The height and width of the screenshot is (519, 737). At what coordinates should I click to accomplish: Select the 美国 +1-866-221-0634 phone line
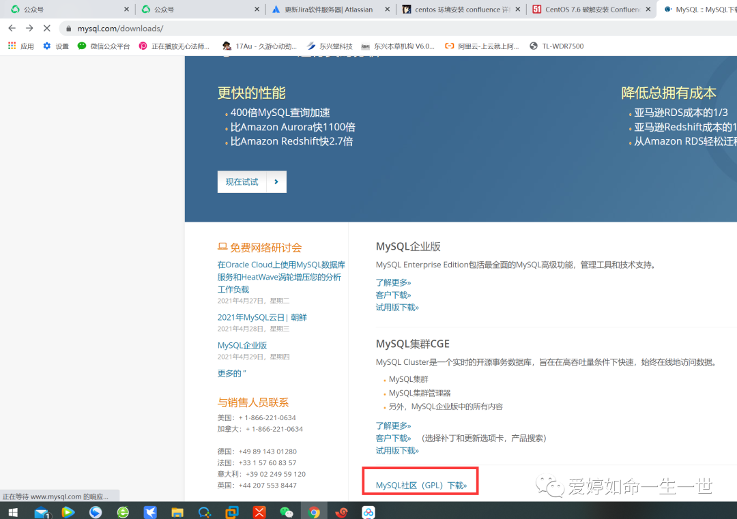click(x=257, y=417)
